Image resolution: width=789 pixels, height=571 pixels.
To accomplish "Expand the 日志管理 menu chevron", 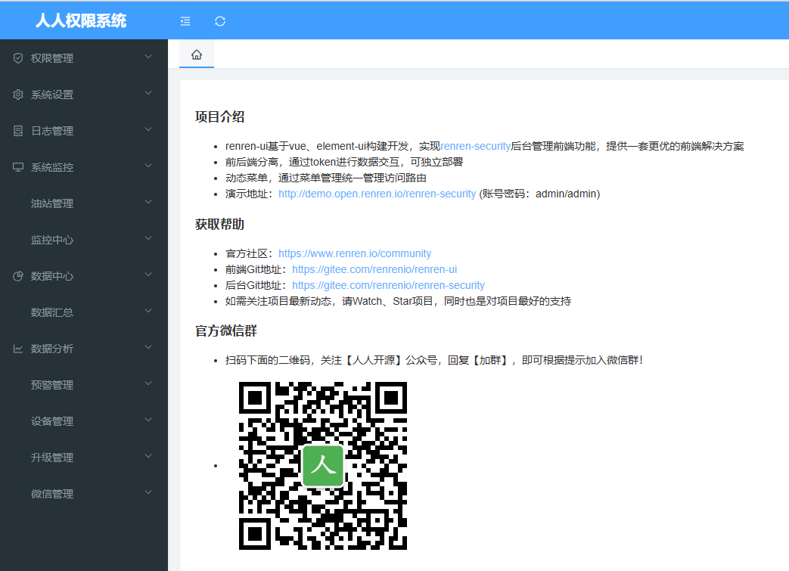I will pos(148,129).
